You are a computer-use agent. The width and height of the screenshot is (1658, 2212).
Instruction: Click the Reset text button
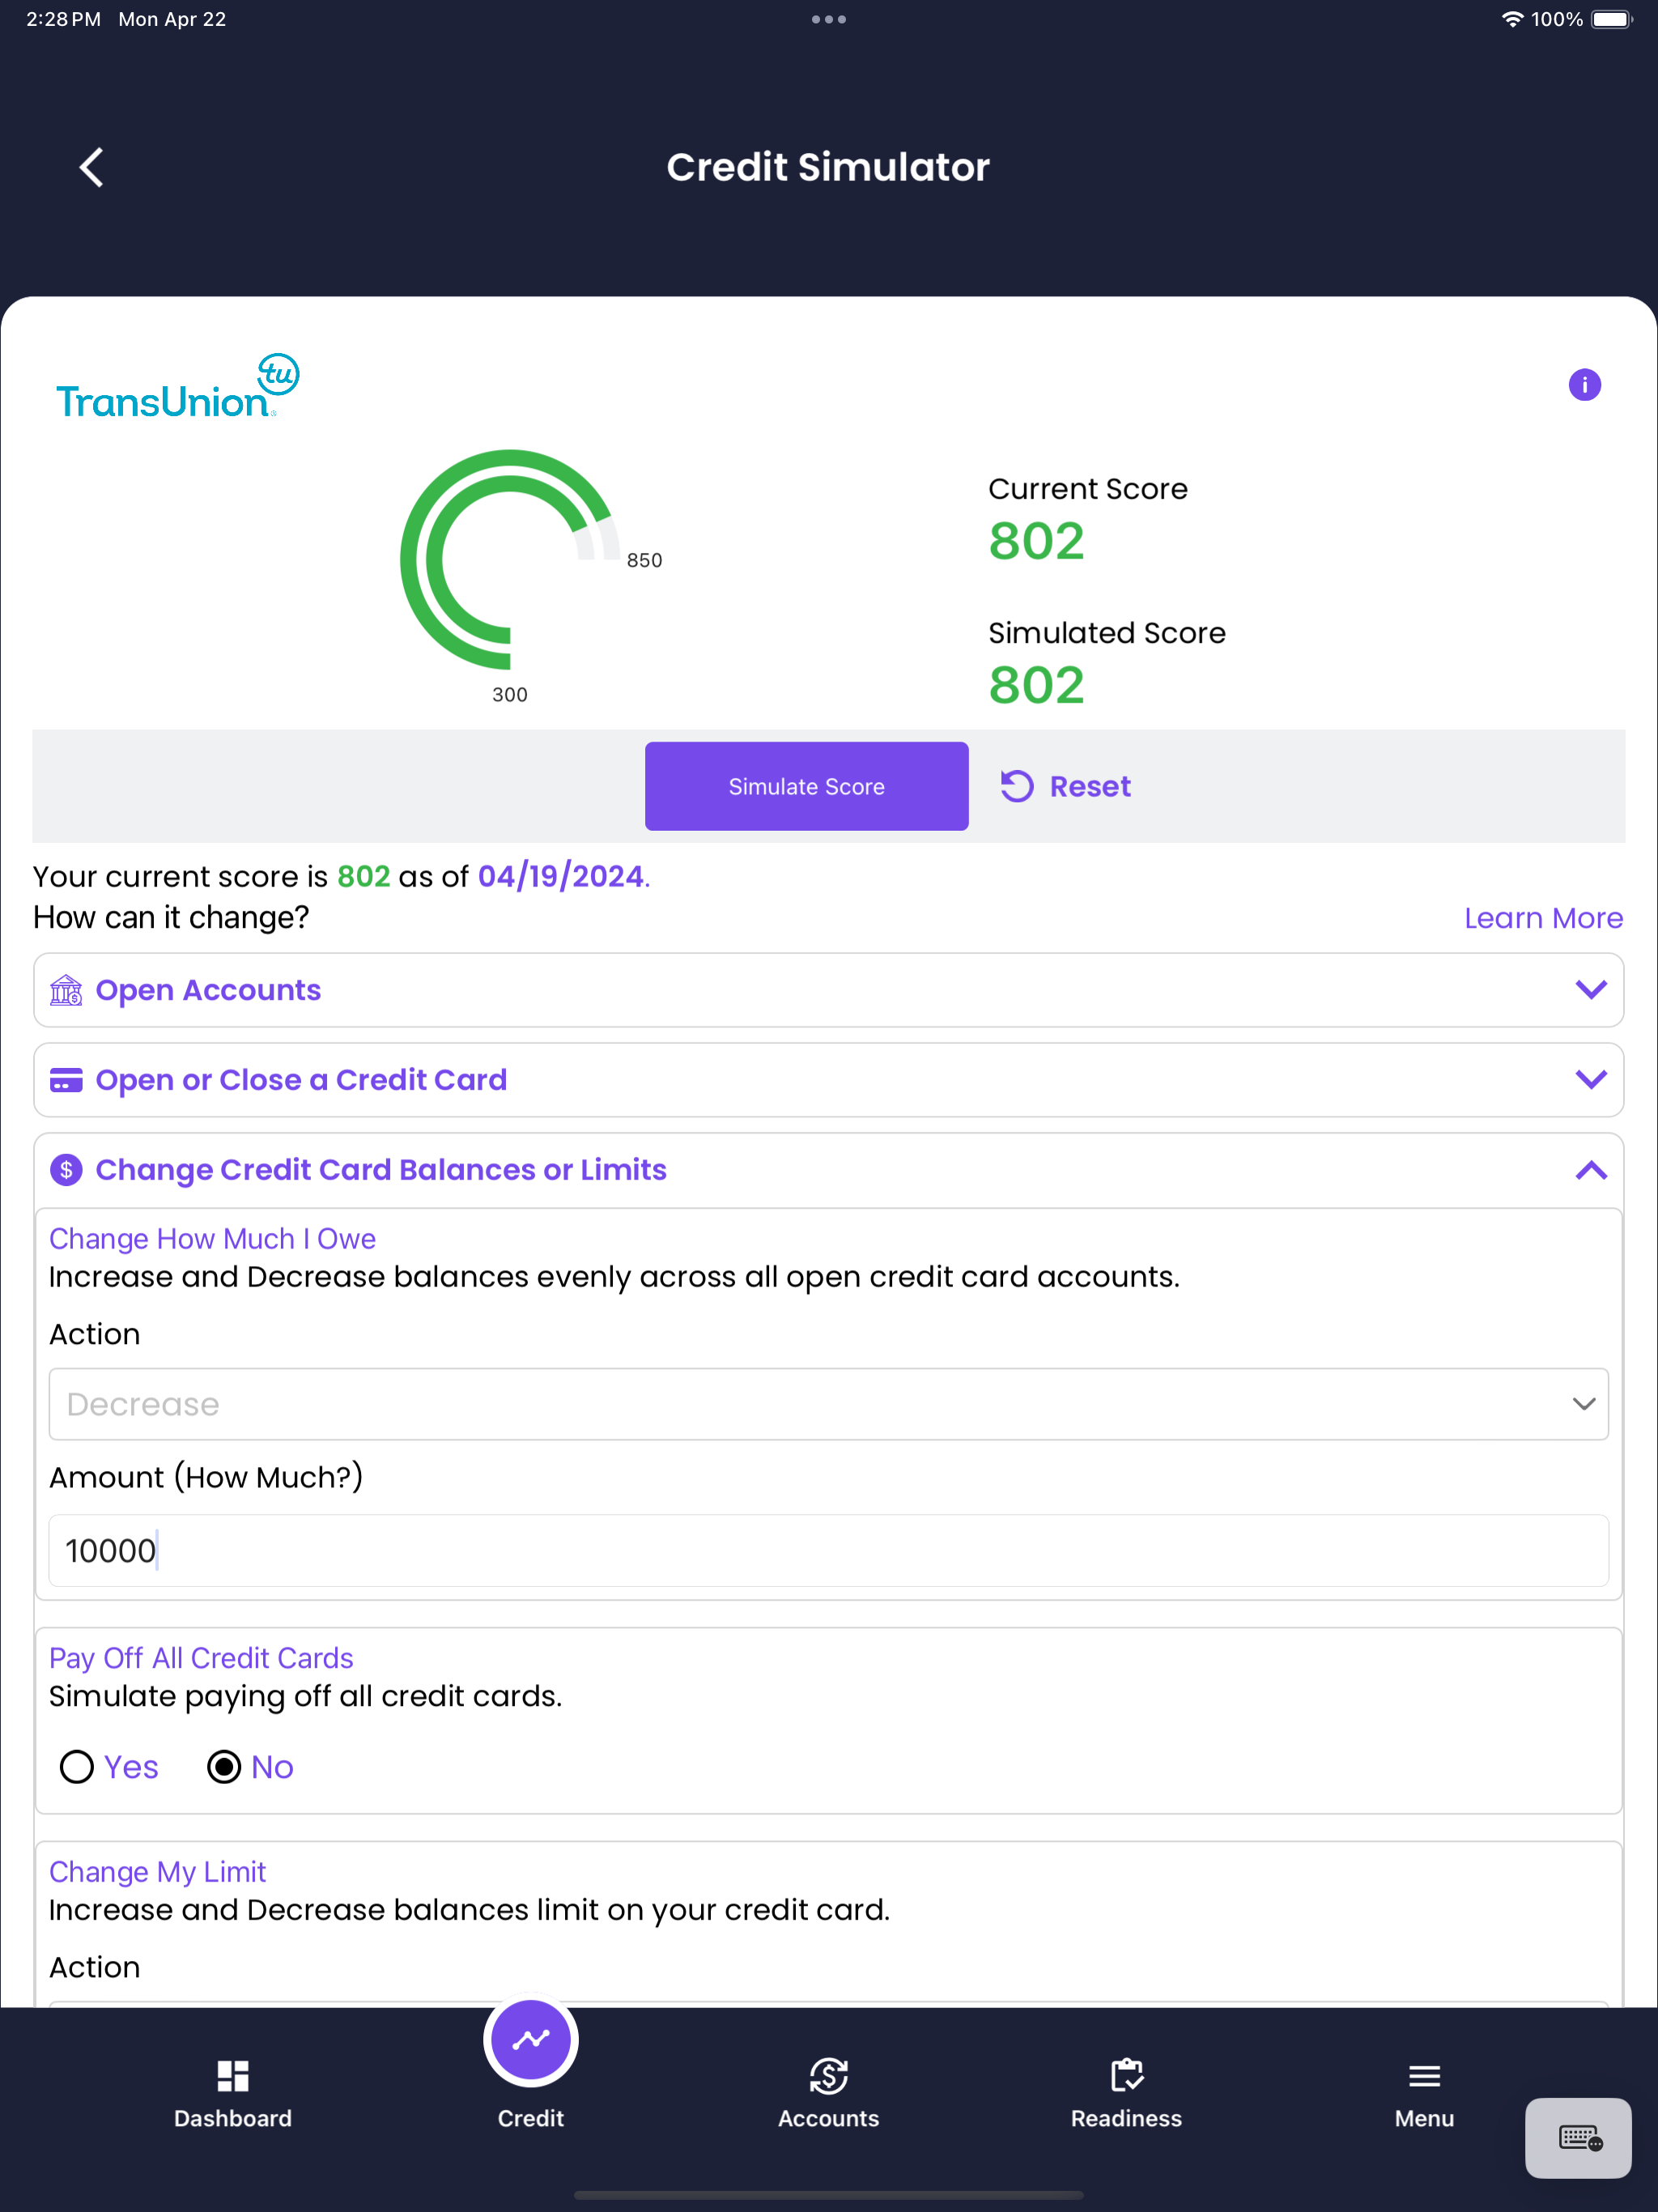(1090, 786)
